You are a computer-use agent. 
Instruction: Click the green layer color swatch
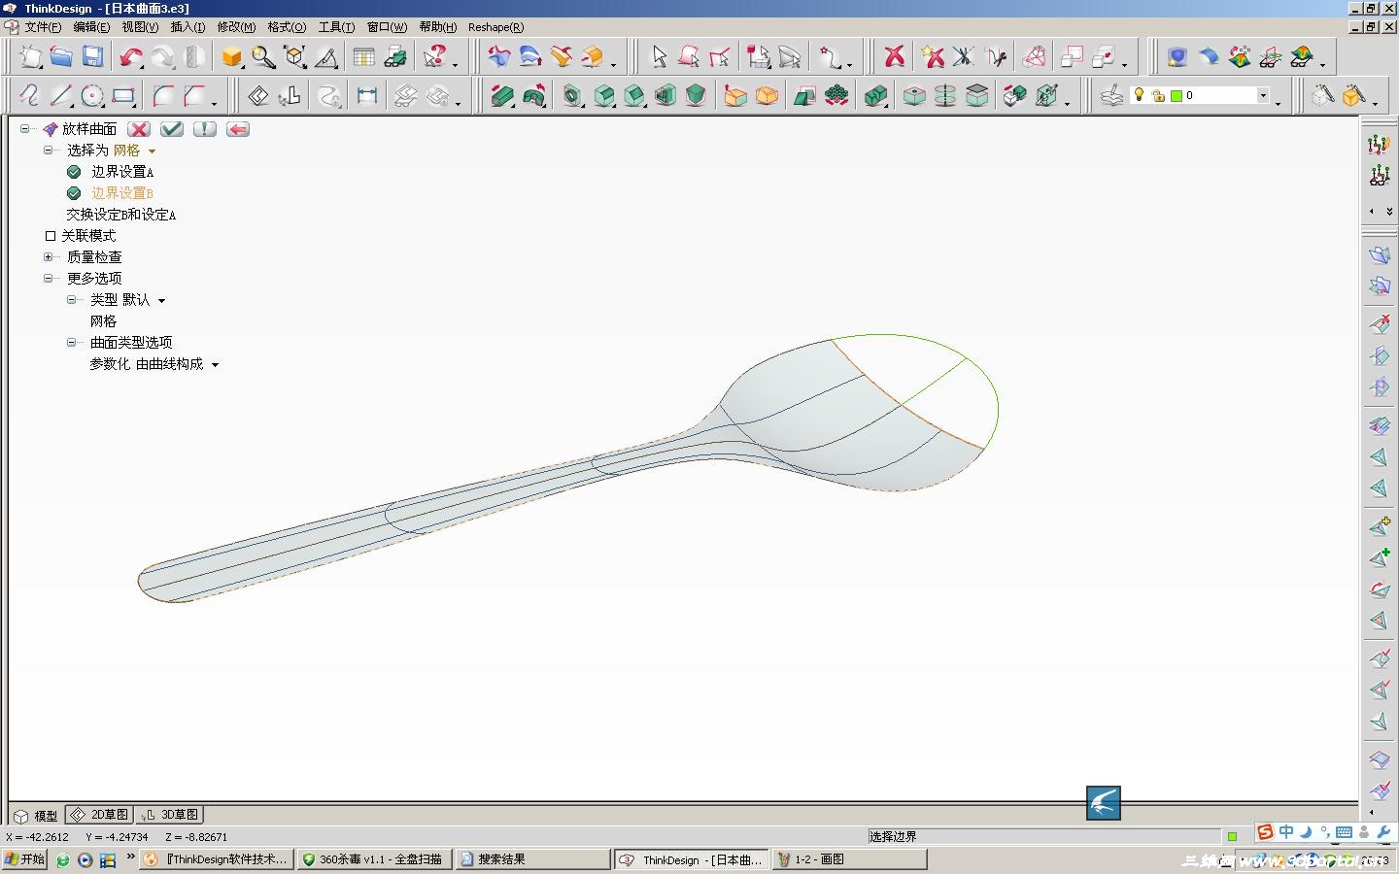1177,96
